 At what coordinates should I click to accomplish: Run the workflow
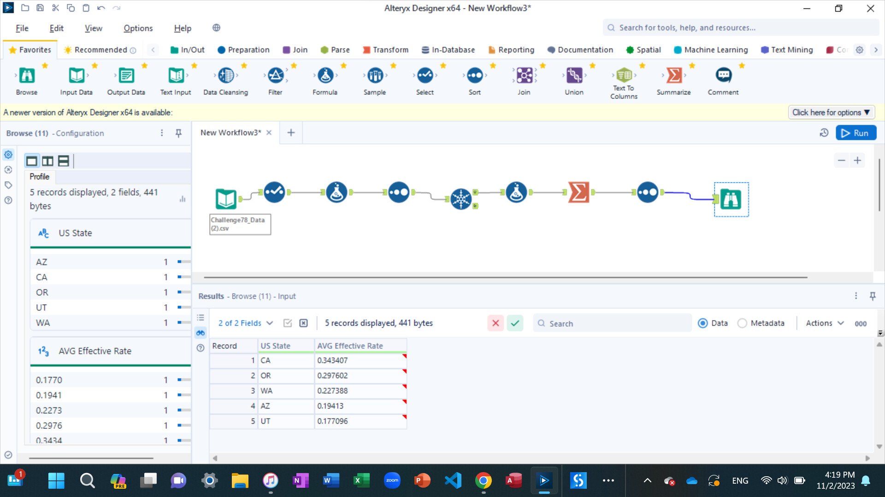point(855,133)
